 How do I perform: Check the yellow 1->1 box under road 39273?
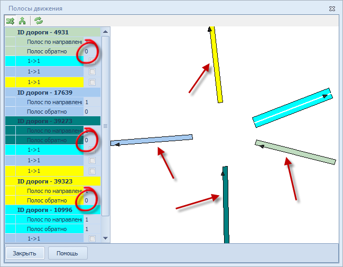coord(92,171)
